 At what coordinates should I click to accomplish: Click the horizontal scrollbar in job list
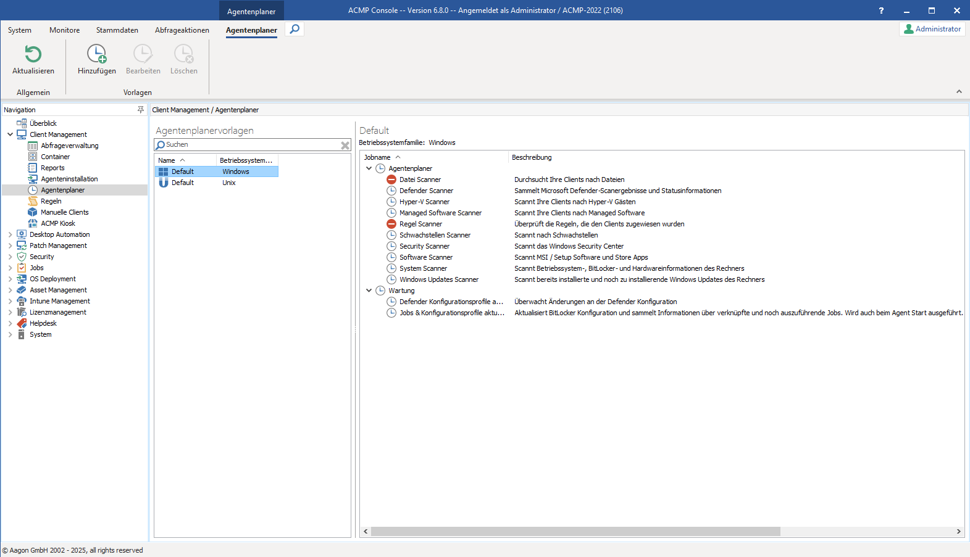pos(575,531)
